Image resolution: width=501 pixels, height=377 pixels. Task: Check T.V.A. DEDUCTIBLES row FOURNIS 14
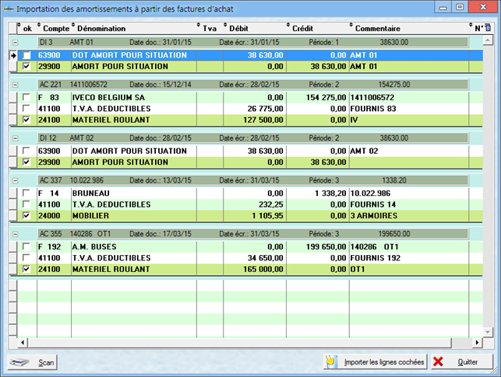pos(26,204)
